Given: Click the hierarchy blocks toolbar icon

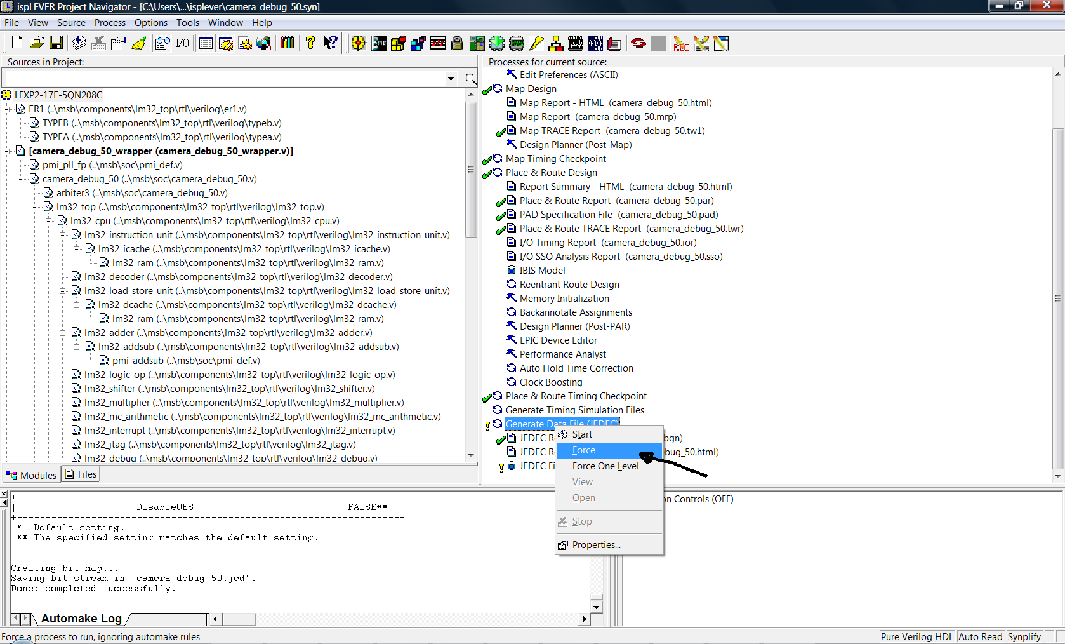Looking at the screenshot, I should (x=556, y=43).
